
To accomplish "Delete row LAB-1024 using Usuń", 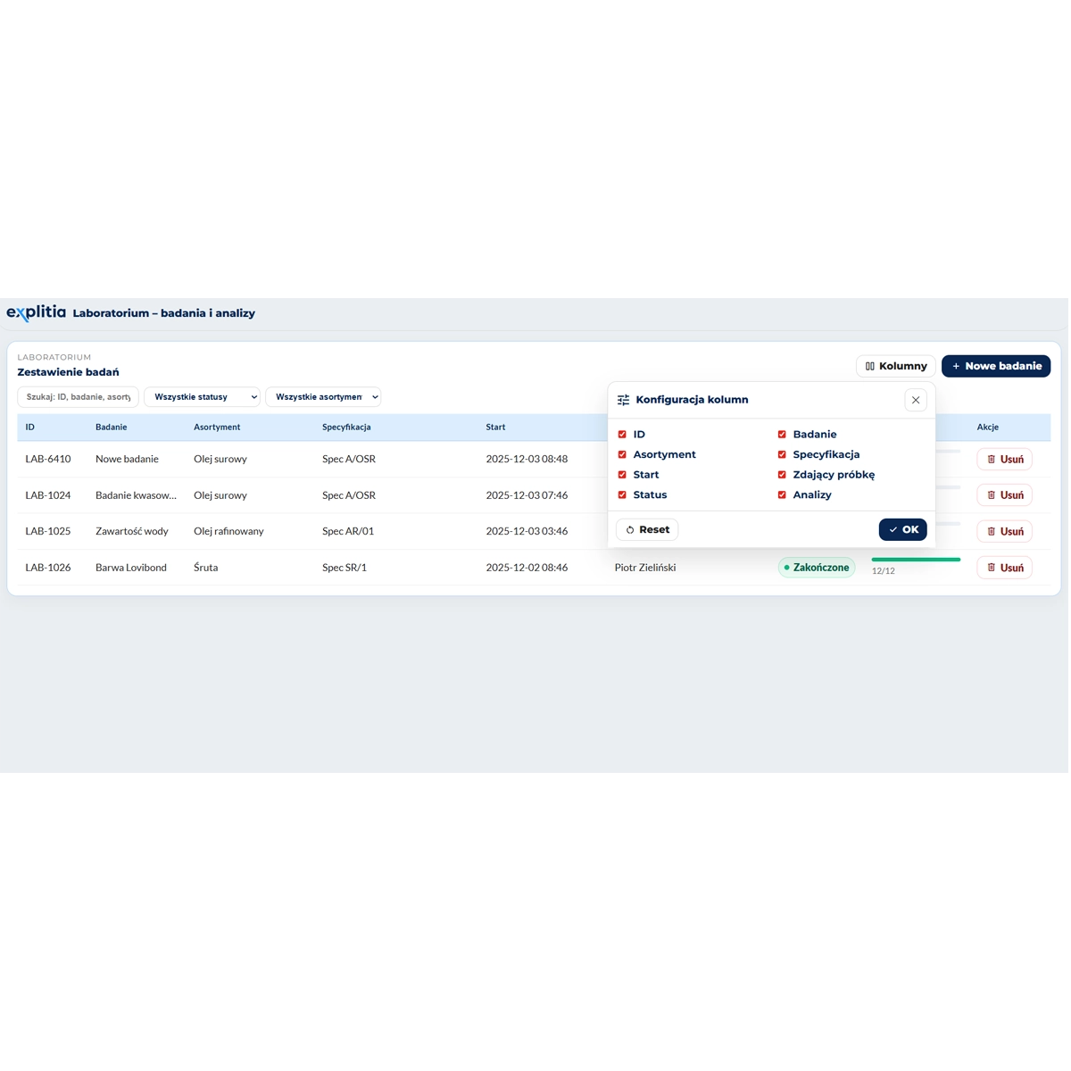I will point(1004,495).
